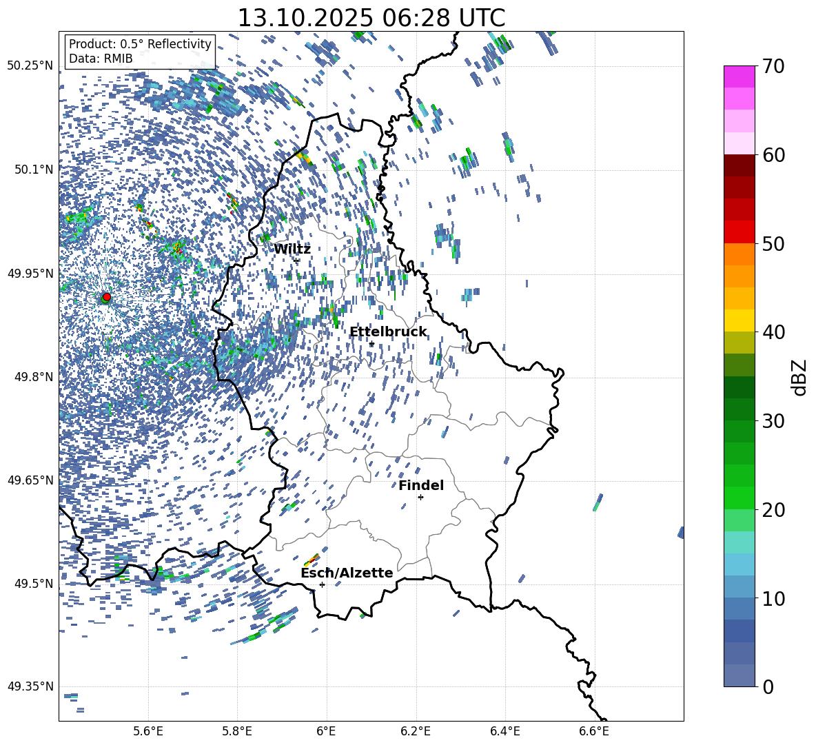
Task: Click the Esch/Alzette station cross marker
Action: pos(322,584)
